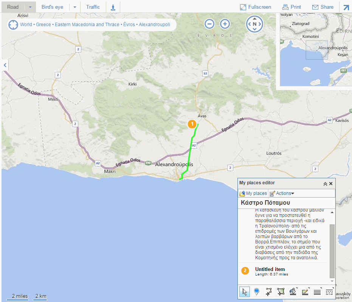Toggle the Traffic overlay

coord(93,7)
